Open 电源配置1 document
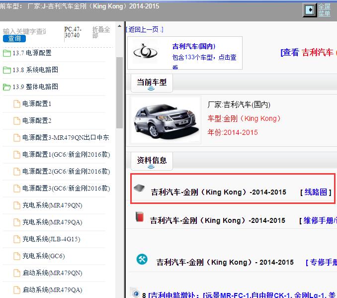The width and height of the screenshot is (337, 298). pos(37,103)
